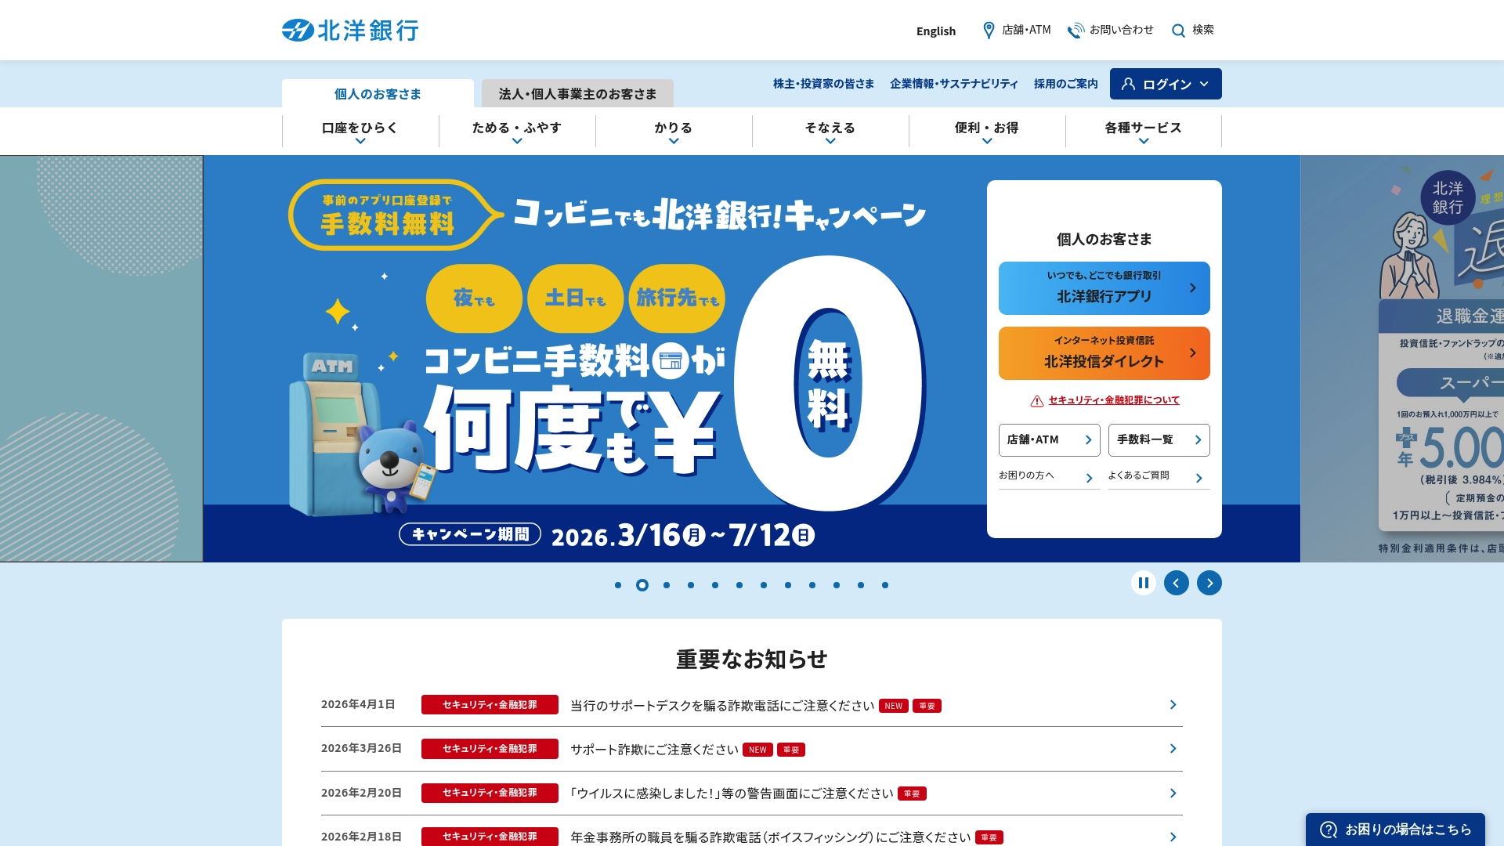The height and width of the screenshot is (846, 1504).
Task: Expand the かりる menu
Action: (x=674, y=131)
